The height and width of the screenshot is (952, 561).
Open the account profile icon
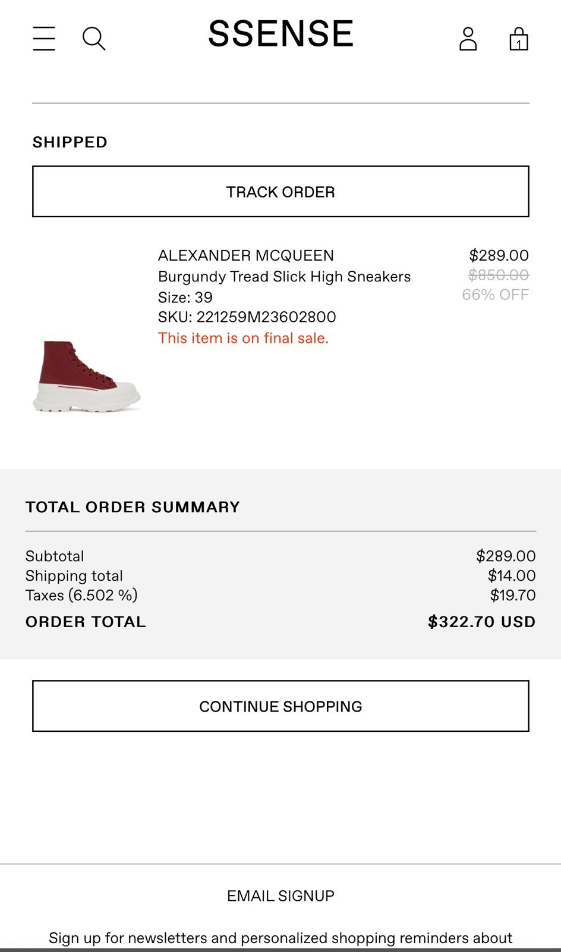coord(468,39)
